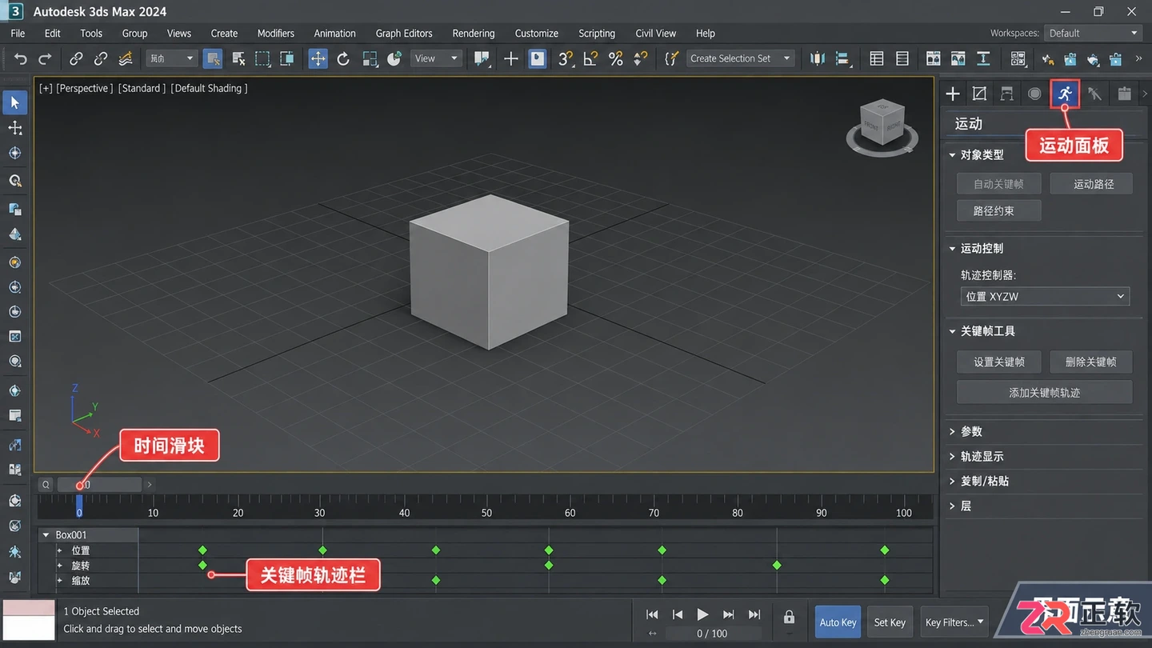Collapse the Box001 track tree
The image size is (1152, 648).
(46, 535)
